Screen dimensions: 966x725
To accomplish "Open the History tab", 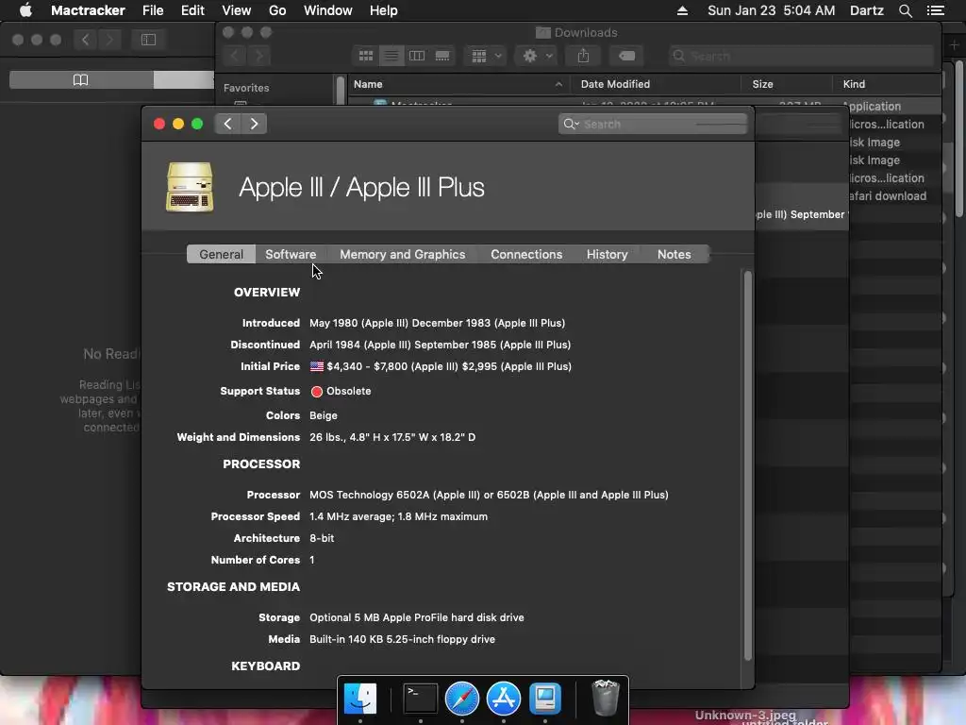I will (x=607, y=254).
